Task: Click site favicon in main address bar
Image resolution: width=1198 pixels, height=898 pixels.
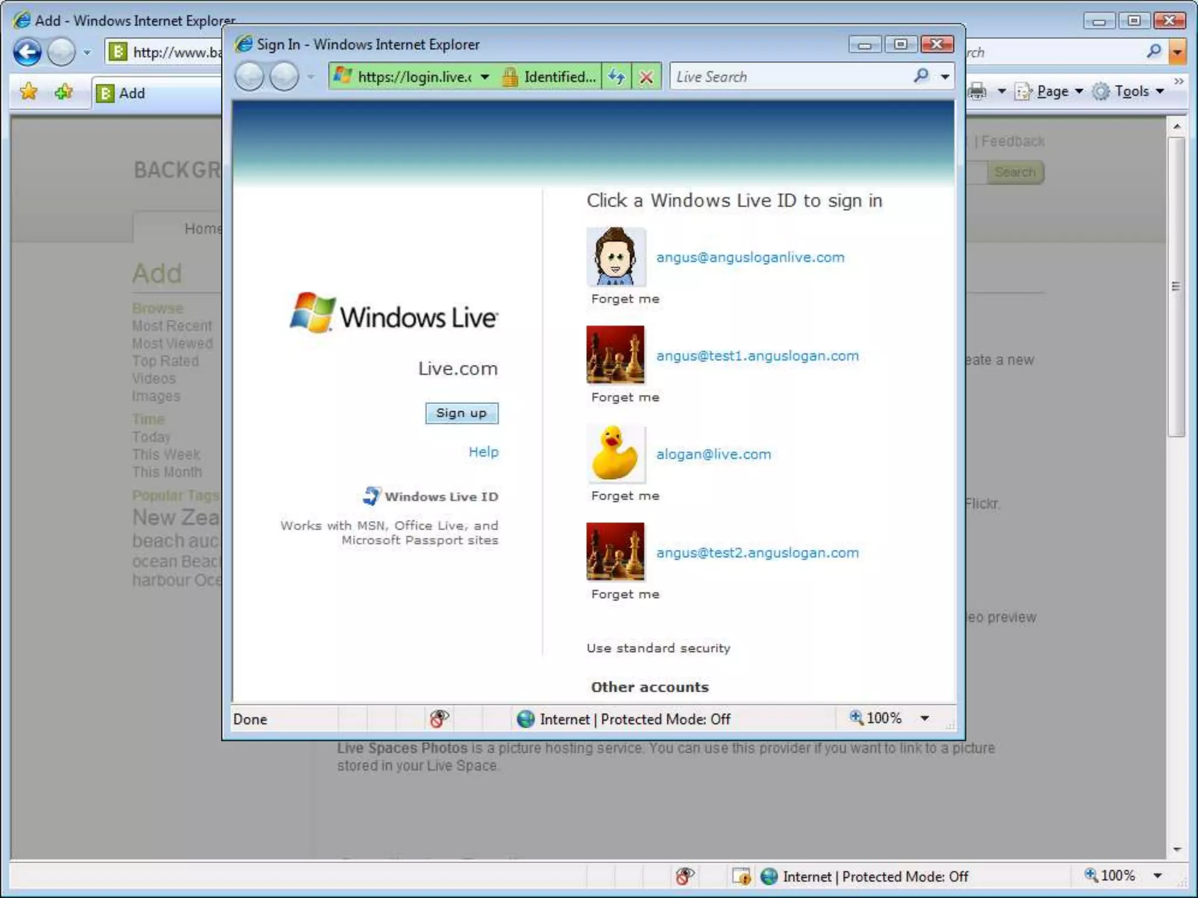Action: coord(118,52)
